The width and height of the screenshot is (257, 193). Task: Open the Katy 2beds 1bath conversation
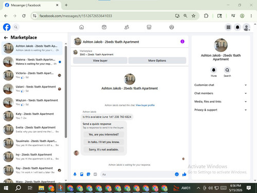(x=32, y=116)
